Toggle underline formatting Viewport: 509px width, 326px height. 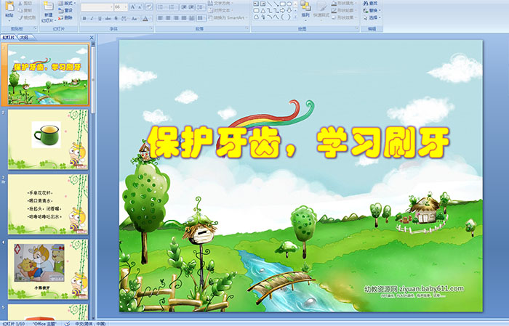tap(100, 18)
